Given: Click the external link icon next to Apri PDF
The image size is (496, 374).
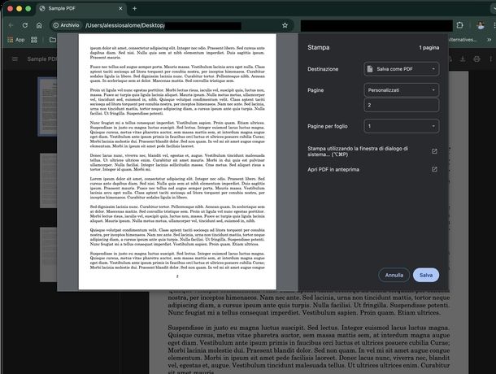Looking at the screenshot, I should (434, 169).
